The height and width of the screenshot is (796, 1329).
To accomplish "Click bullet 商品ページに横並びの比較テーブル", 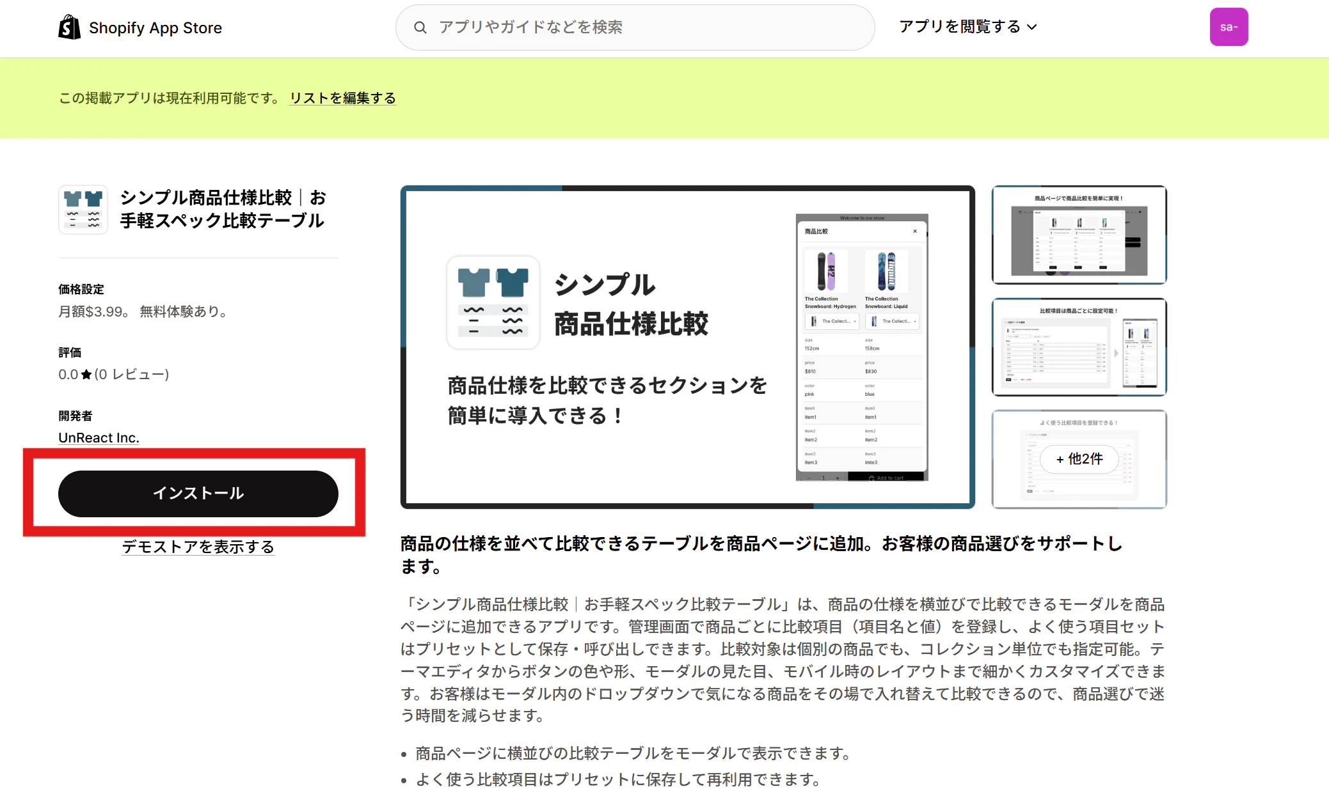I will (633, 754).
